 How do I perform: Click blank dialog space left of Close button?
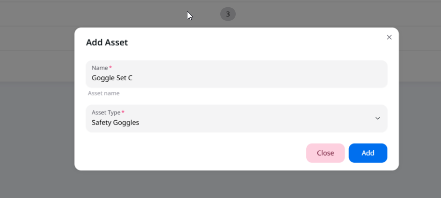click(194, 153)
